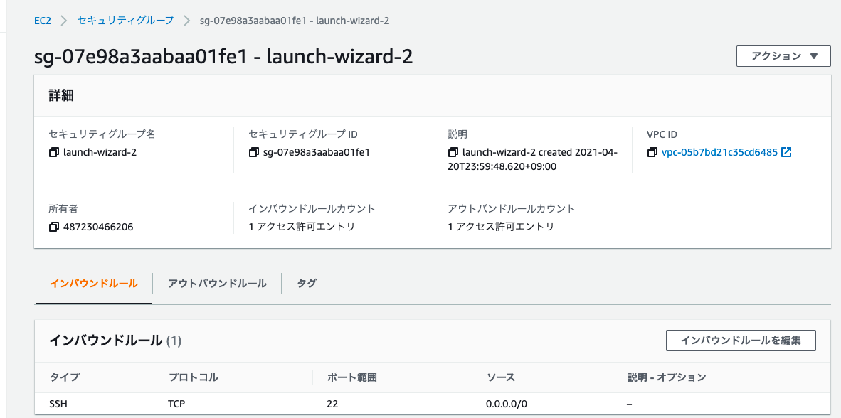Click the プロトコル column header
This screenshot has height=418, width=841.
tap(193, 377)
